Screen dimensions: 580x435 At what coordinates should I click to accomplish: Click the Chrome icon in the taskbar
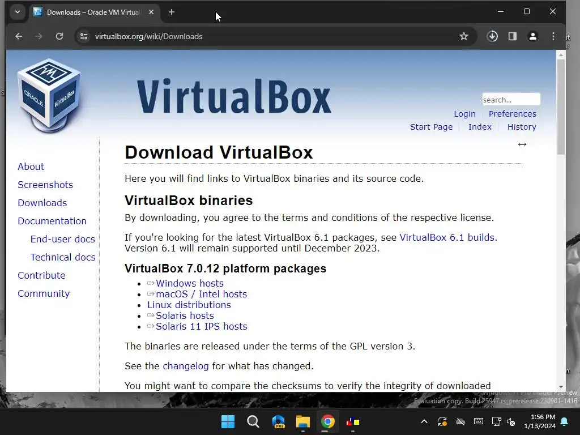(x=328, y=421)
